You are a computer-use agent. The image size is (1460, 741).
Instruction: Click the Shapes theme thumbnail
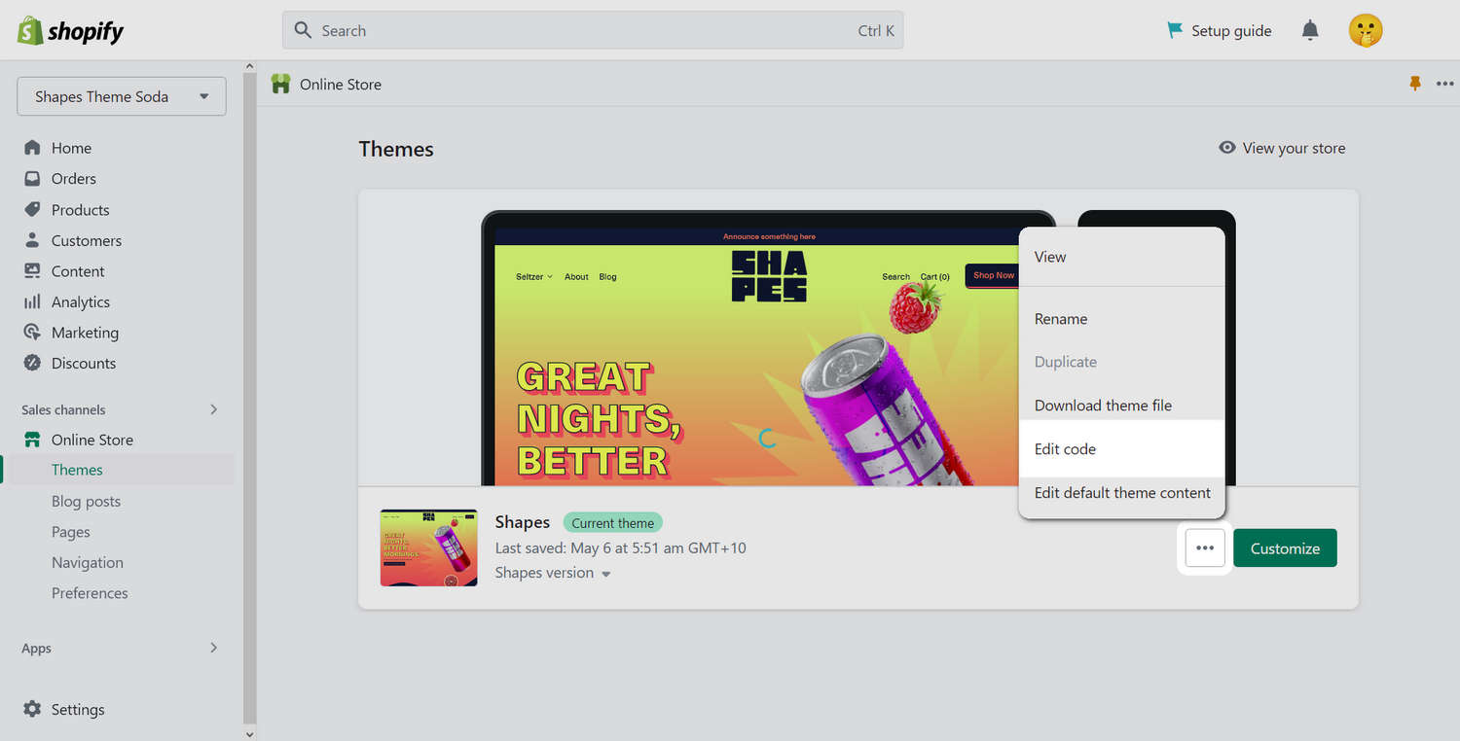point(428,547)
